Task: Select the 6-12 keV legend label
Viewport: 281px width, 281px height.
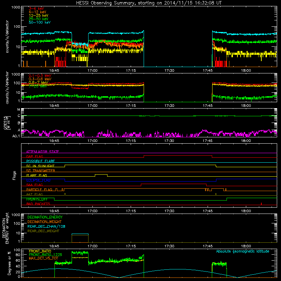Action: pyautogui.click(x=38, y=12)
